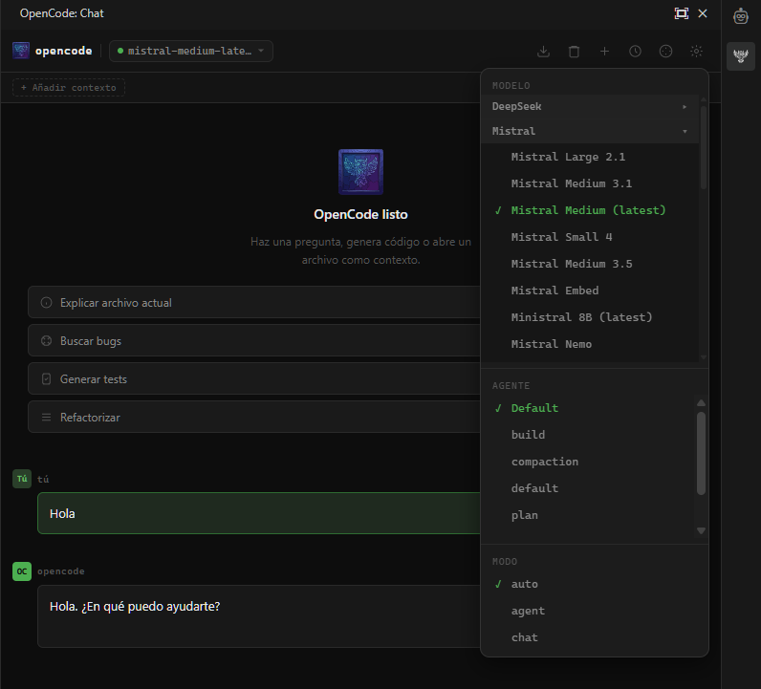Set mode to agent
Screen dimensions: 761x689
(x=595, y=611)
